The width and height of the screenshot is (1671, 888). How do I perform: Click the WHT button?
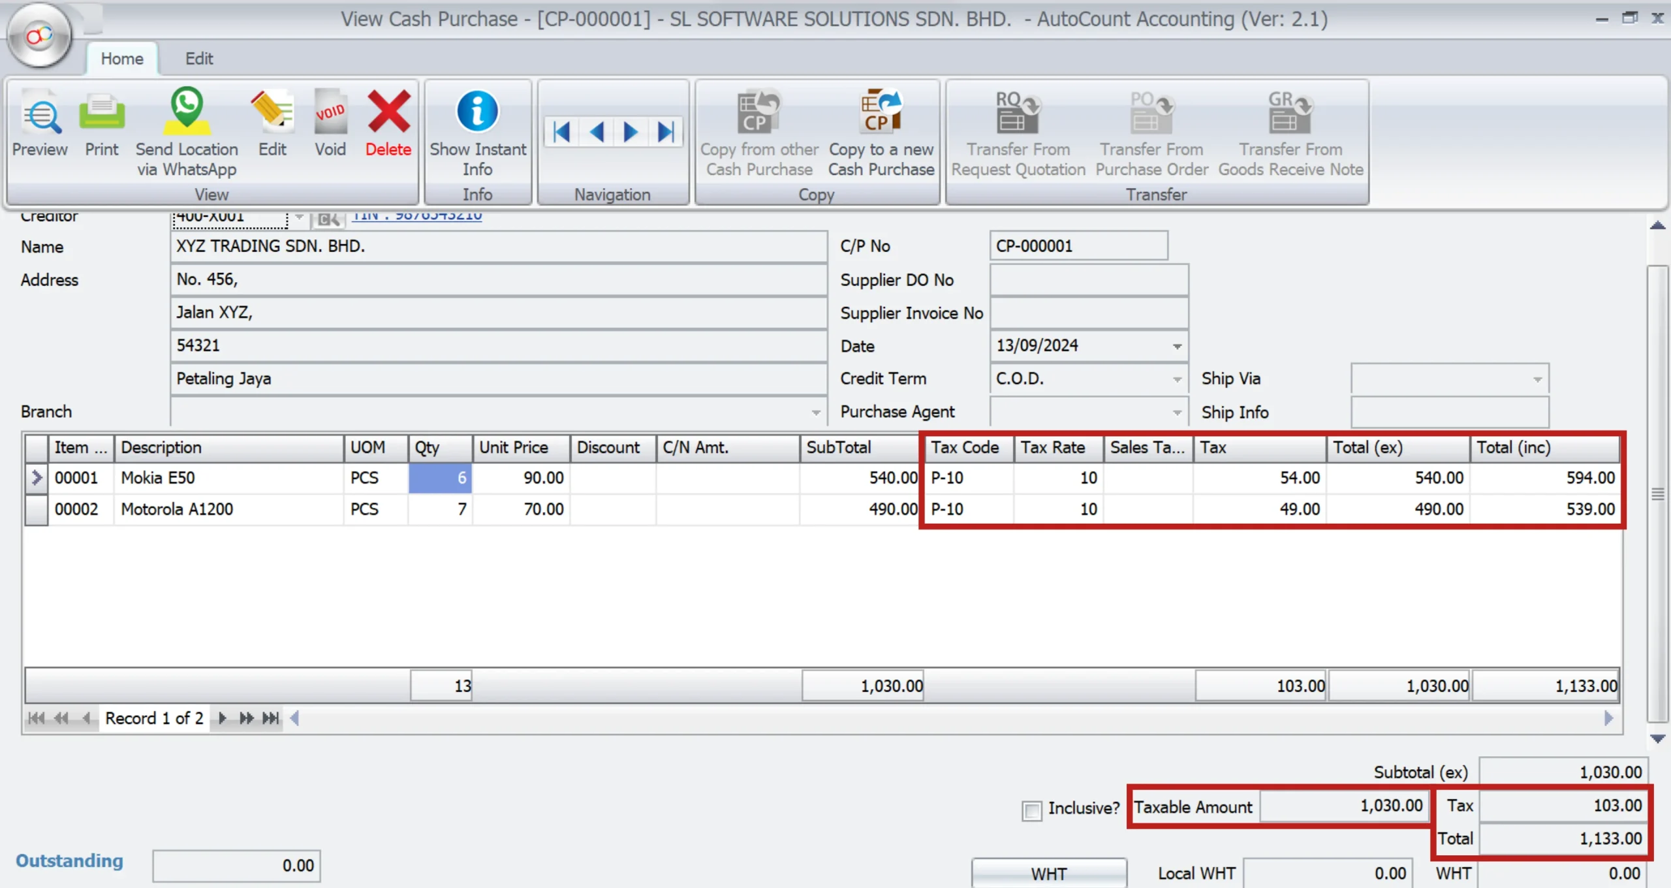point(1048,874)
